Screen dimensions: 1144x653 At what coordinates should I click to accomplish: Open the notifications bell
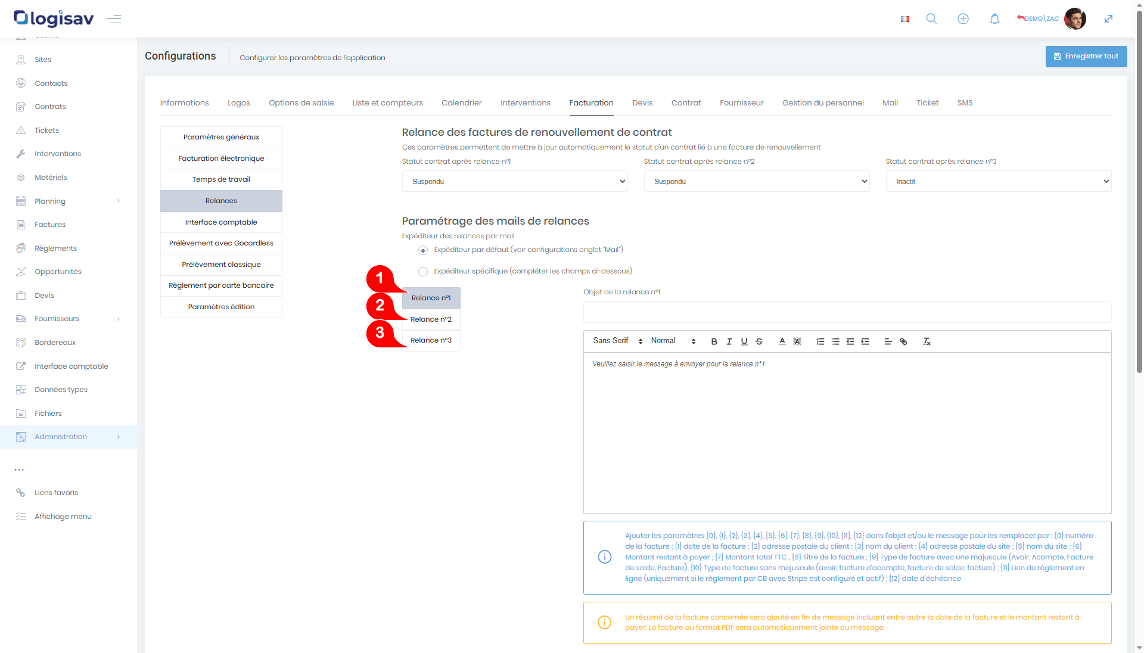(994, 19)
